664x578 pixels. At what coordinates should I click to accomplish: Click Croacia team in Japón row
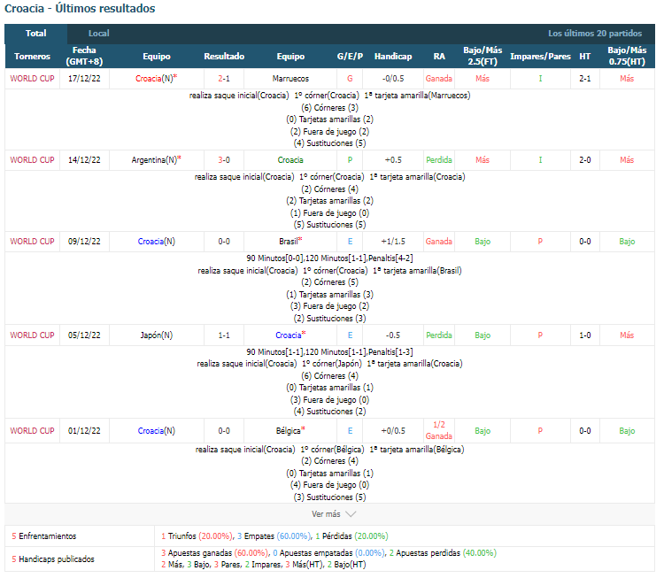[290, 335]
